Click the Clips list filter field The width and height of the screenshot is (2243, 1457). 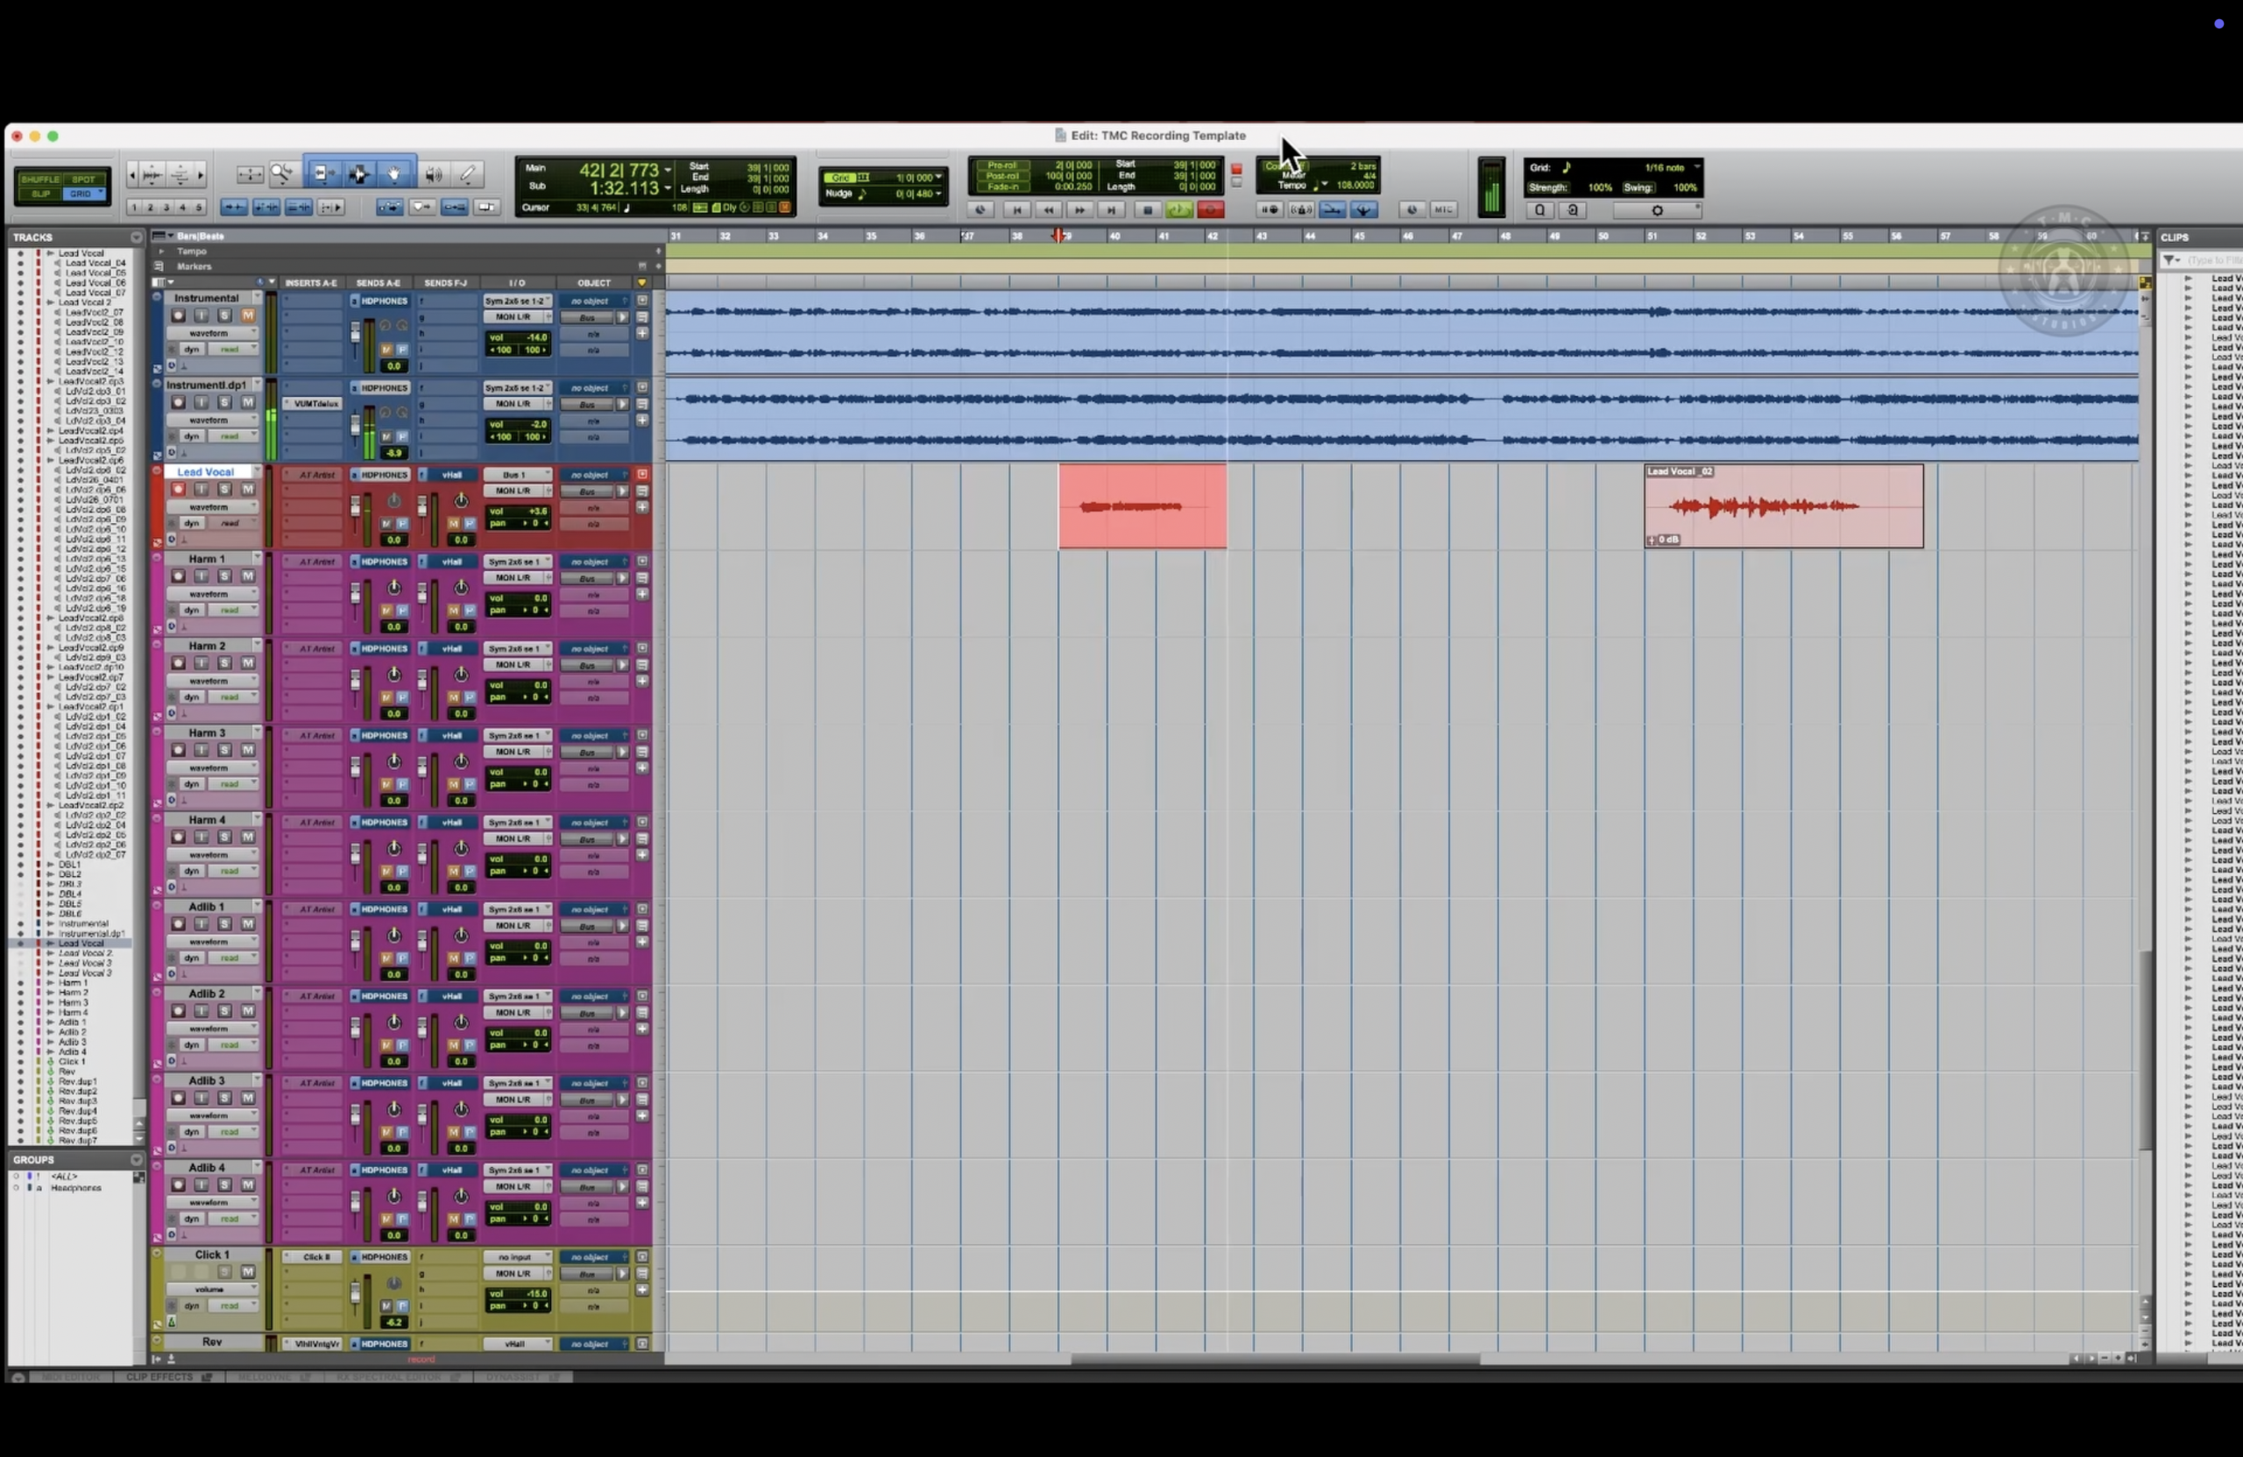(2215, 259)
